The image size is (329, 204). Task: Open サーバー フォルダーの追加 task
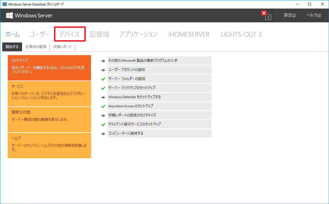point(159,79)
